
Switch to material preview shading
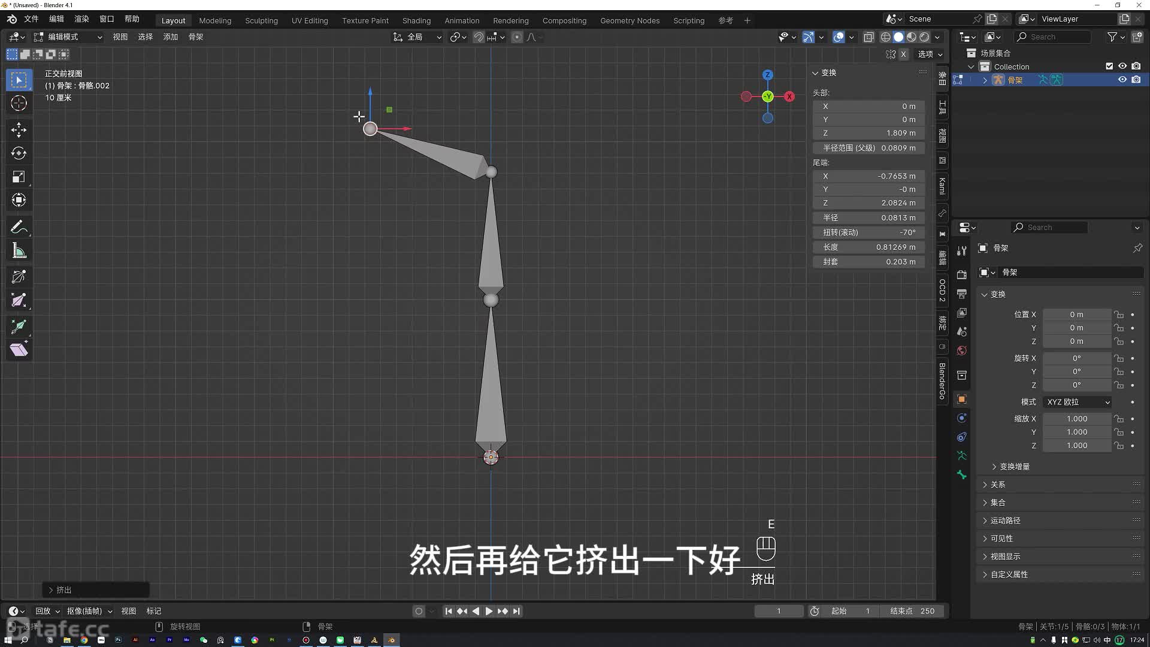pos(912,37)
